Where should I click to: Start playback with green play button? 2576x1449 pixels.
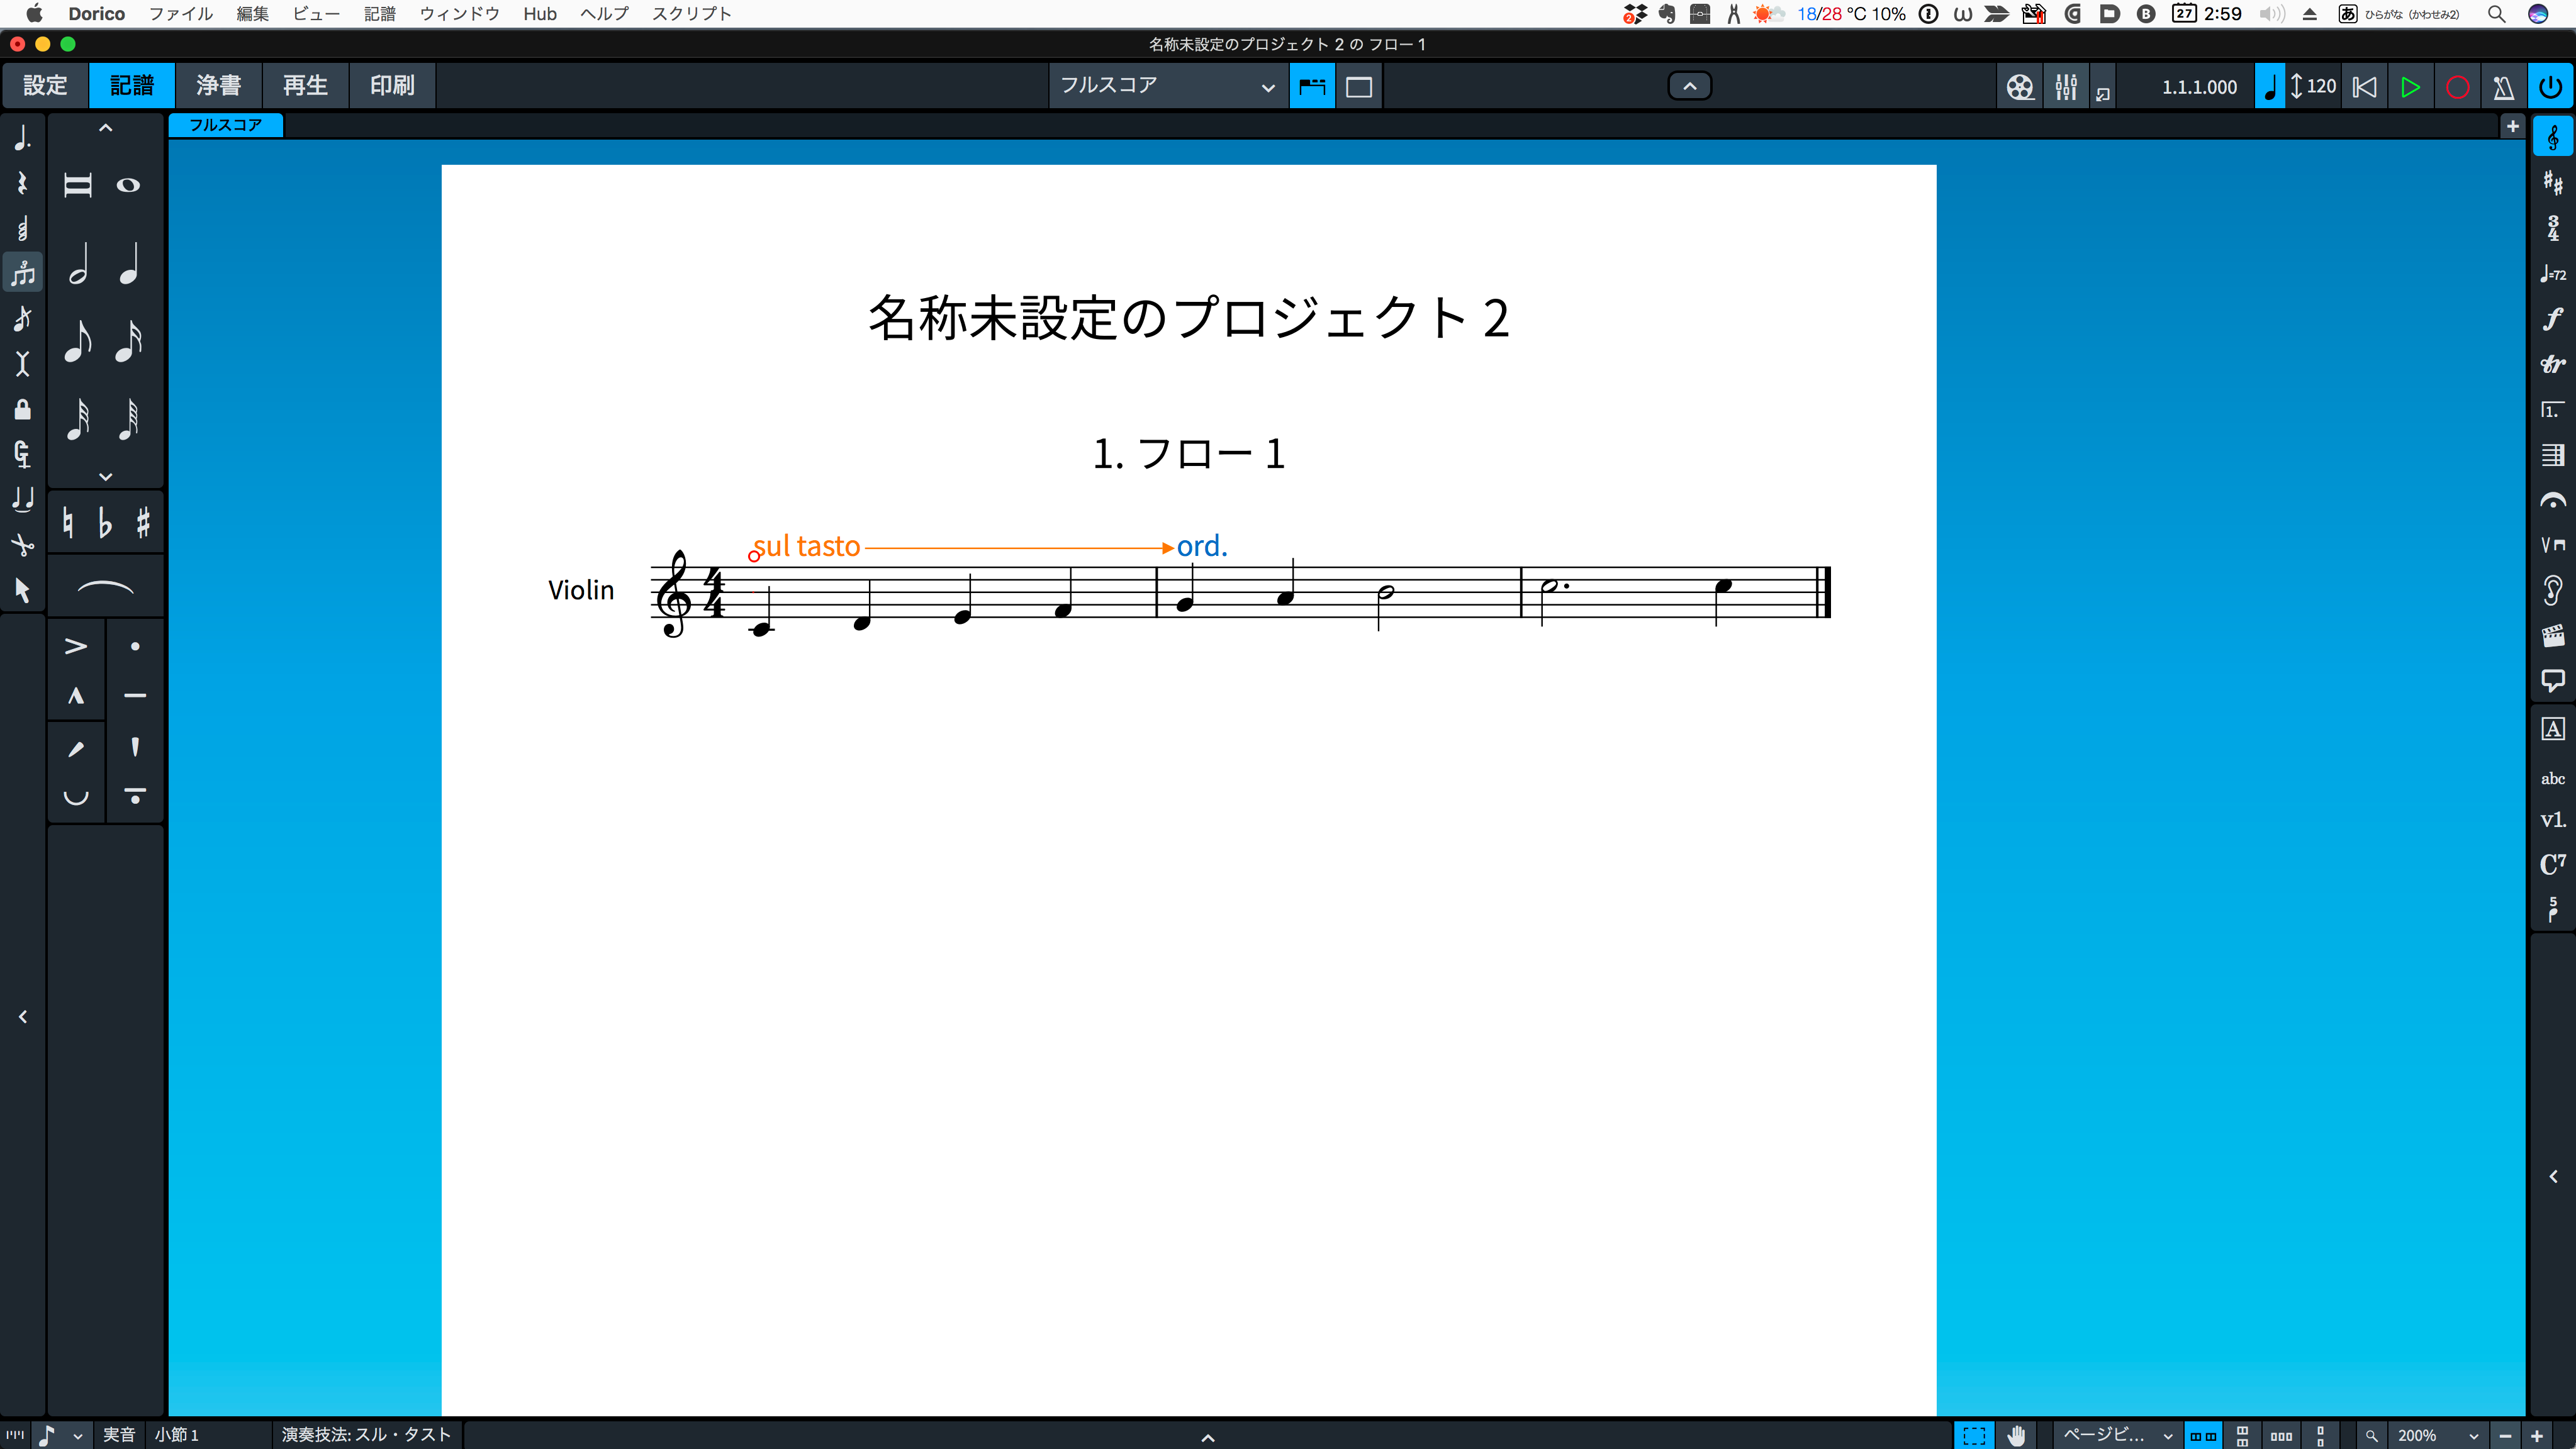[2410, 87]
